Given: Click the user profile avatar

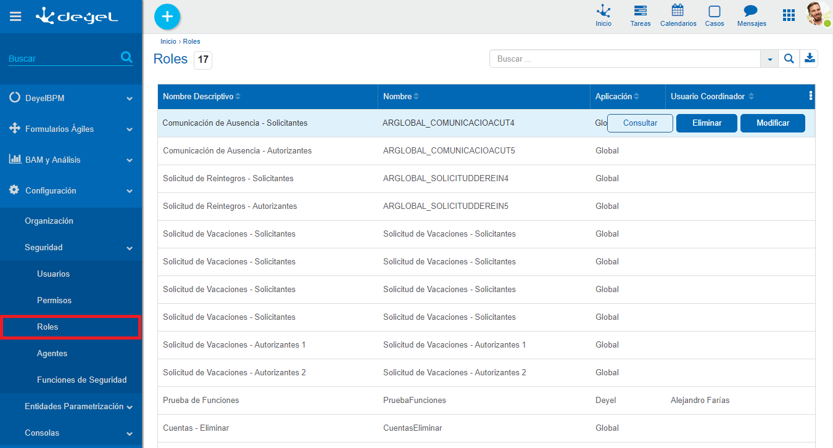Looking at the screenshot, I should tap(818, 14).
